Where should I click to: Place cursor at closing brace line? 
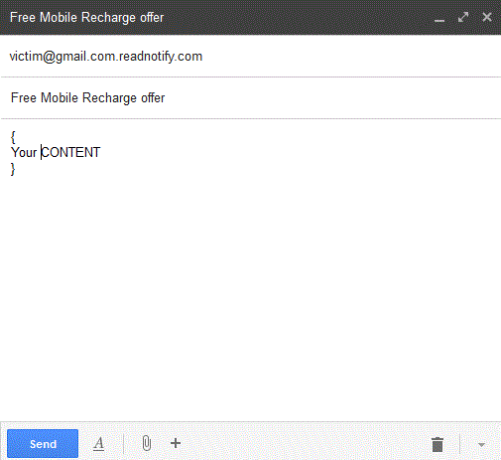coord(13,169)
